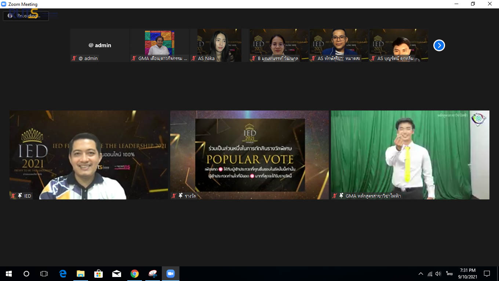Click the Zoom icon in the taskbar
Image resolution: width=499 pixels, height=281 pixels.
(x=171, y=274)
